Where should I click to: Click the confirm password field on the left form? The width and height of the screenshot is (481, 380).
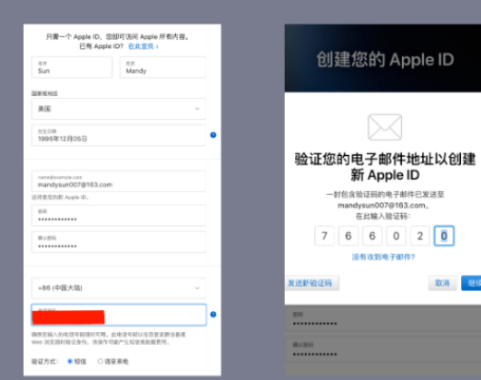(x=119, y=242)
